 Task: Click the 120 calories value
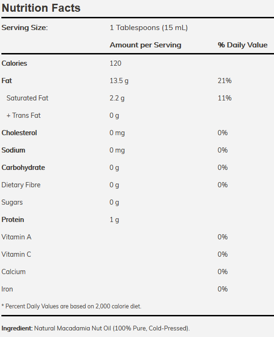point(115,63)
